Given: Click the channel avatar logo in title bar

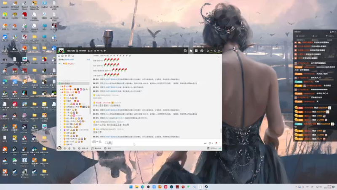Looking at the screenshot, I should [x=61, y=51].
